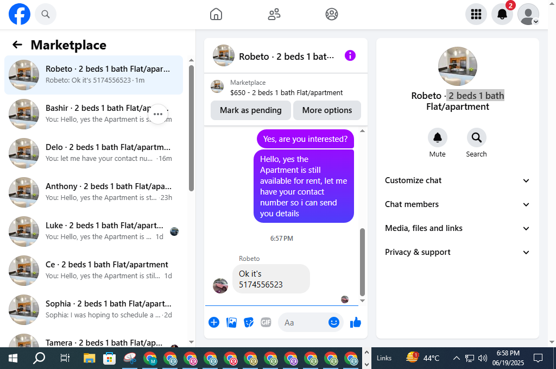This screenshot has height=369, width=556.
Task: Expand the Privacy & support section
Action: [457, 252]
